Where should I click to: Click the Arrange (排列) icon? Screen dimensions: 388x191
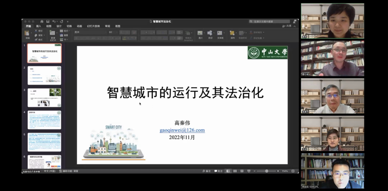[x=233, y=33]
